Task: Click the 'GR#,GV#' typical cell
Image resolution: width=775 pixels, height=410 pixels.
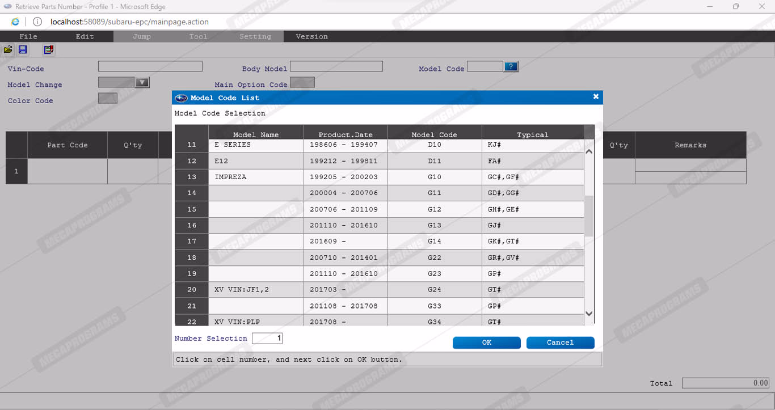Action: (x=533, y=257)
